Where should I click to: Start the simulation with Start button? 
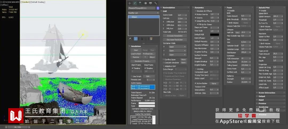coord(136,50)
